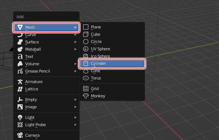Choose the Armature entry label

point(34,82)
